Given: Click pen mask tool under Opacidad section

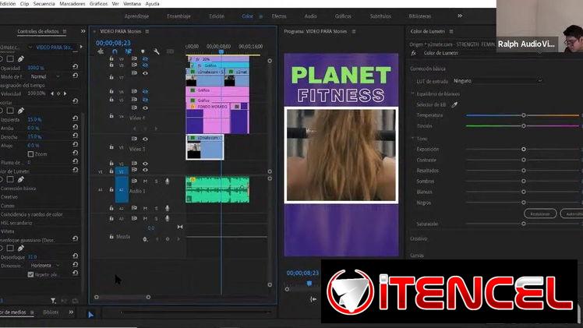Looking at the screenshot, I should [21, 59].
